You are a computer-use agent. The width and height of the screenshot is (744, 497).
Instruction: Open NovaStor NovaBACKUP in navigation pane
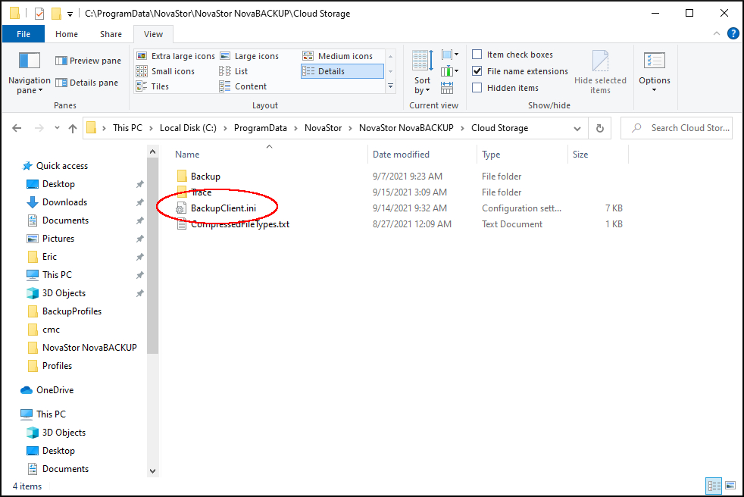point(89,348)
